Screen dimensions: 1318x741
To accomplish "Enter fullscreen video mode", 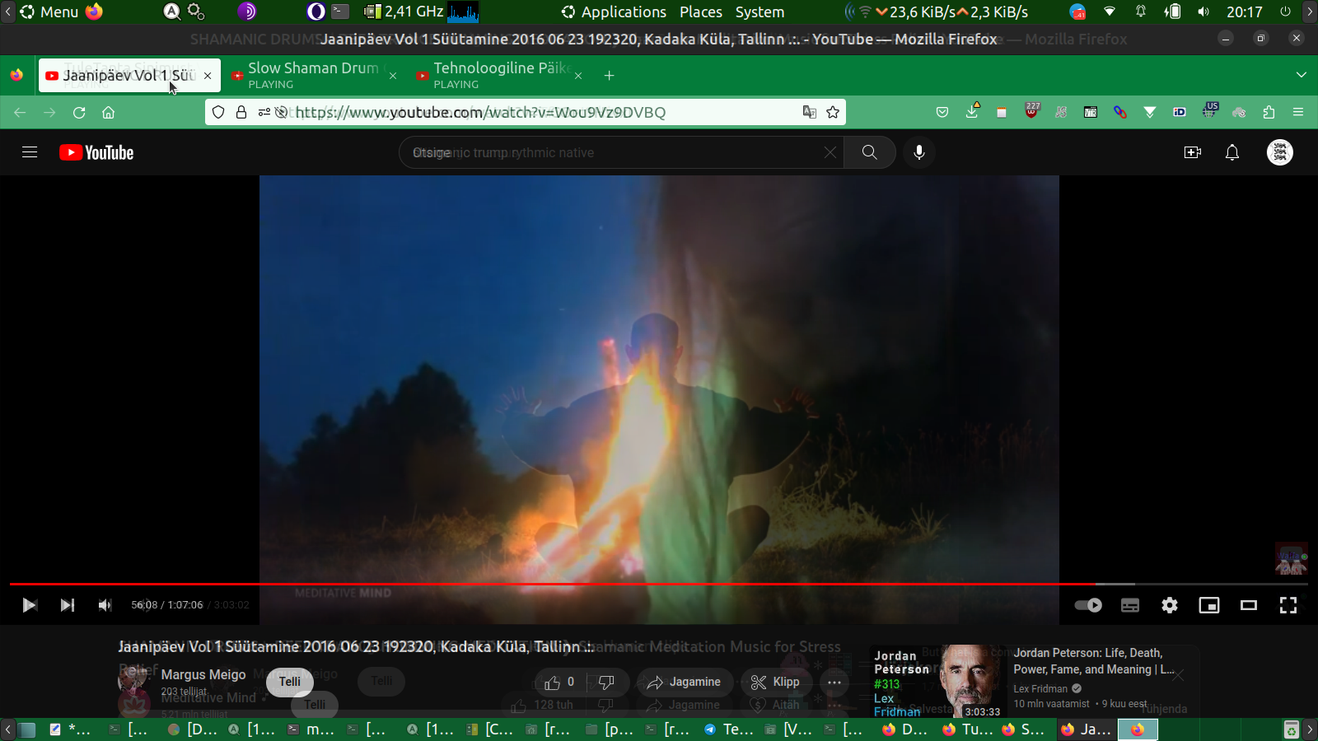I will coord(1288,605).
